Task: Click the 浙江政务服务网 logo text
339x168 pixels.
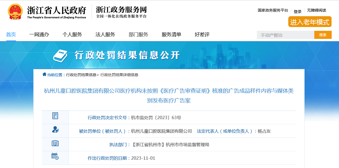Action: pos(121,9)
